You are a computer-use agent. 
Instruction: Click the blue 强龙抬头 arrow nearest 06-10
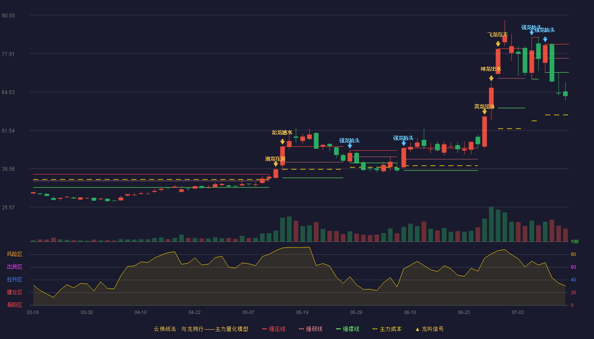coord(404,144)
